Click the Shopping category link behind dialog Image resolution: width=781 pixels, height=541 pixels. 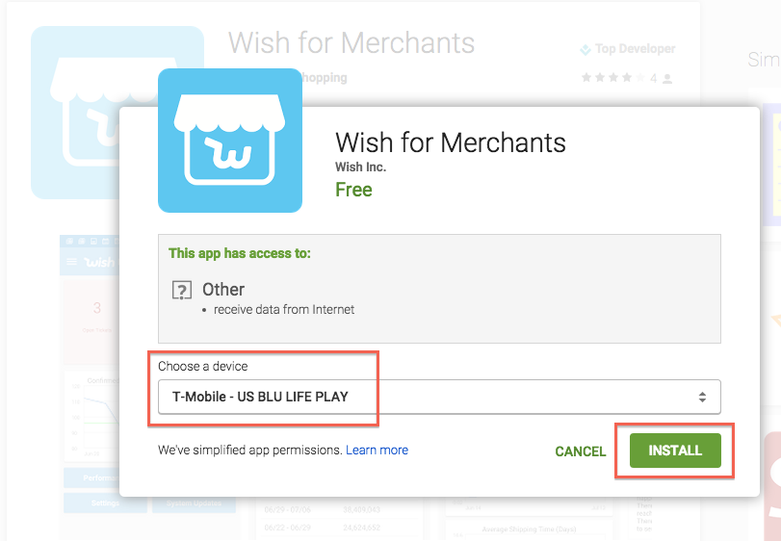(x=325, y=78)
